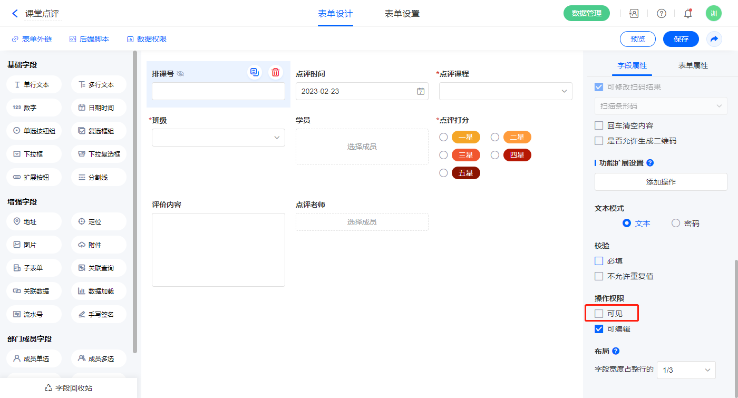The width and height of the screenshot is (738, 398).
Task: Open the notification bell
Action: pos(688,14)
